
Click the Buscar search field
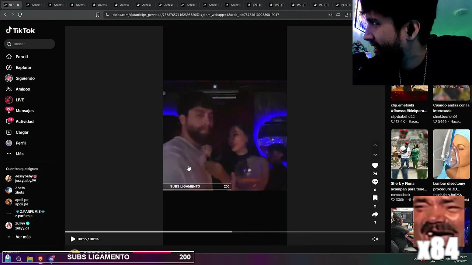point(29,44)
